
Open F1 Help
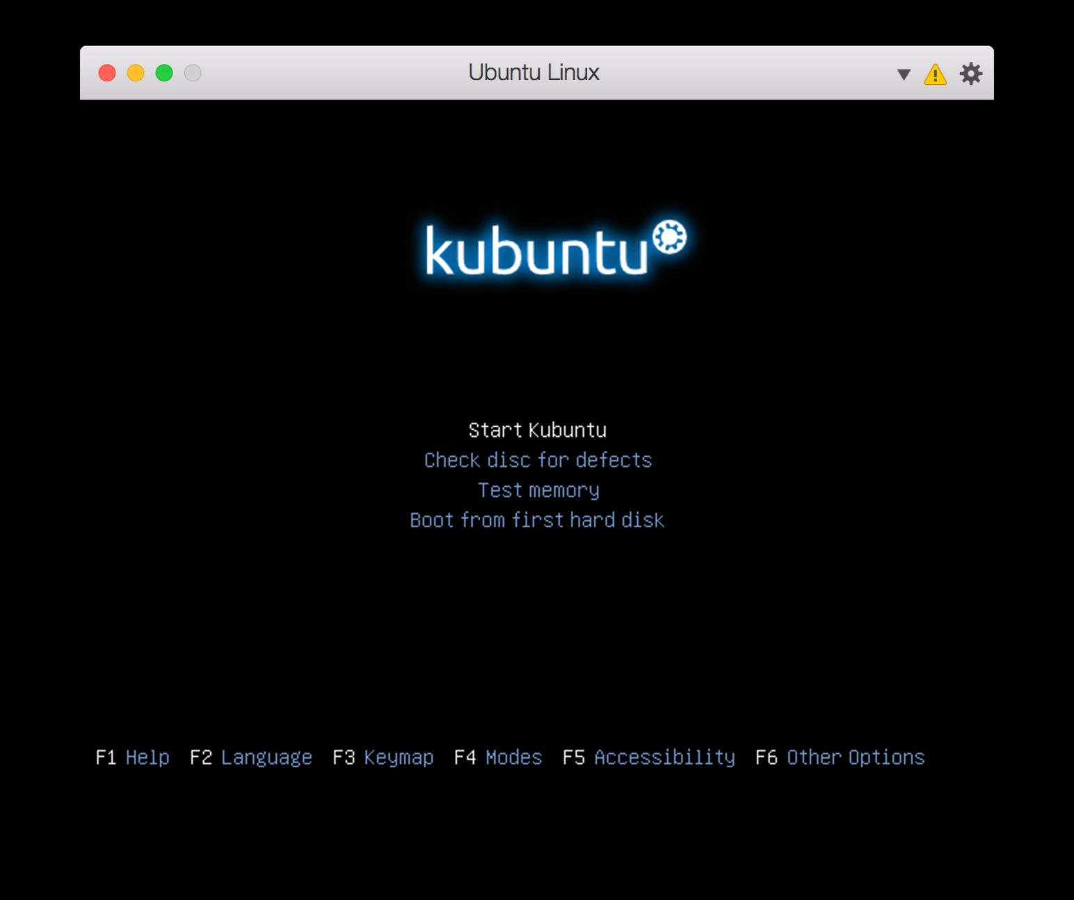[x=133, y=757]
